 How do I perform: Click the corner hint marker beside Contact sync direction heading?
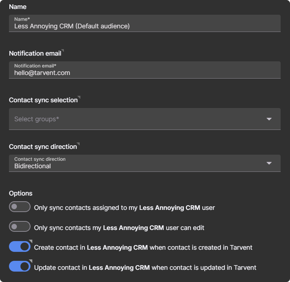[78, 144]
